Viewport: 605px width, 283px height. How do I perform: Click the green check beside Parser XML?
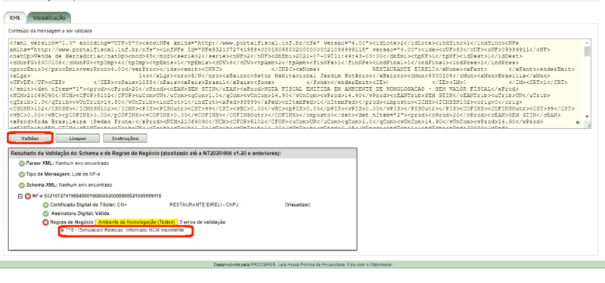[22, 163]
